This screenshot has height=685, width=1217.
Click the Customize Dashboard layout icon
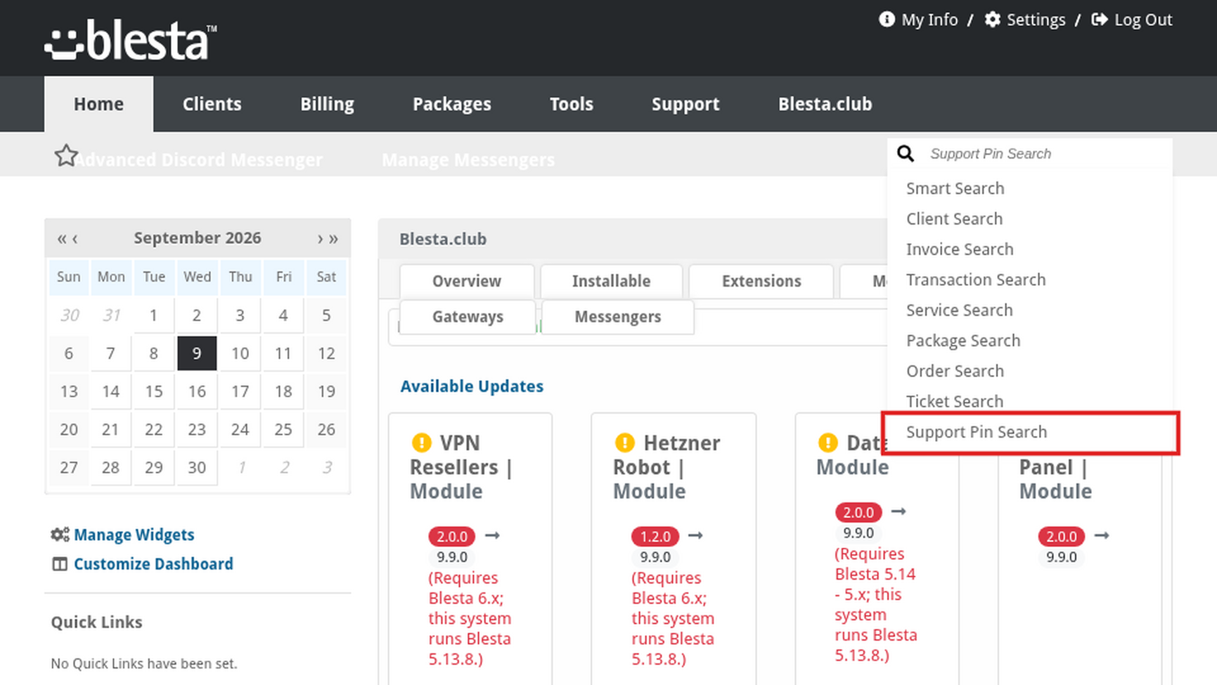click(60, 564)
